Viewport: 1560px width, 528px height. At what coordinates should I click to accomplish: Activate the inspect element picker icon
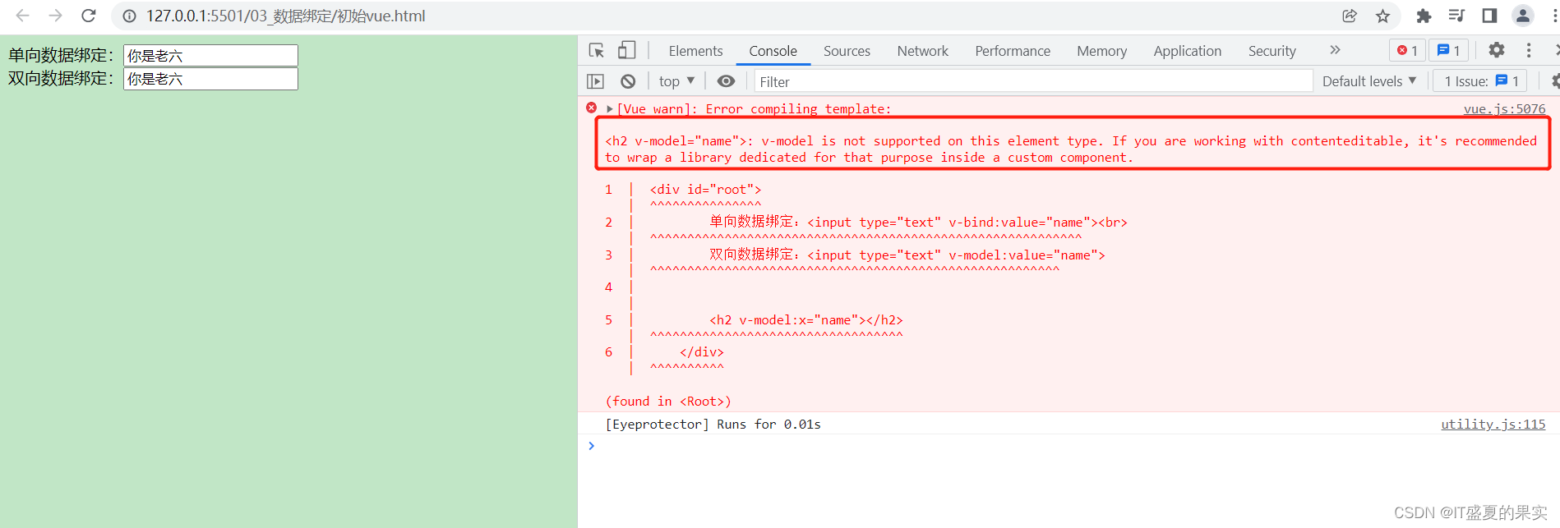(597, 51)
